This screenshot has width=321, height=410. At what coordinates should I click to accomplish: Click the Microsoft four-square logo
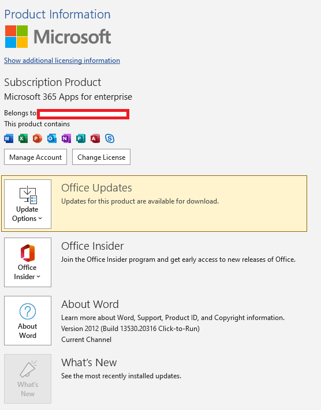pos(16,36)
